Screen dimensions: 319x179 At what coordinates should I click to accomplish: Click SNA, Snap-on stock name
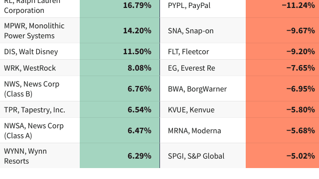[x=190, y=31]
